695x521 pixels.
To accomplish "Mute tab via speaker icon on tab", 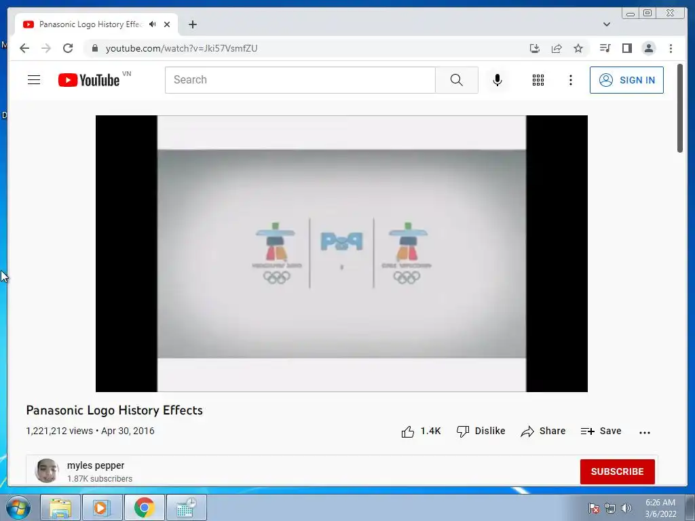I will 153,24.
